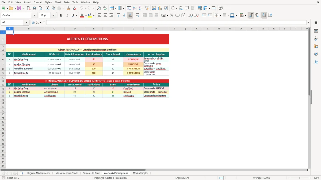This screenshot has height=180, width=321.
Task: Switch to Registre Médicaments sheet tab
Action: point(39,173)
